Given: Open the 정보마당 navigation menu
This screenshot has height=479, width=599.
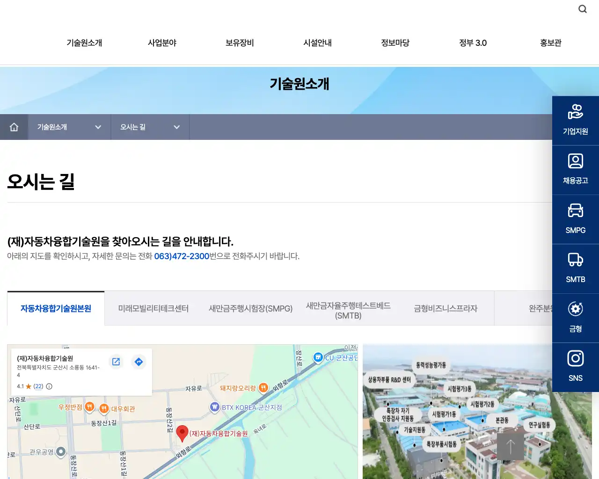Looking at the screenshot, I should 395,43.
